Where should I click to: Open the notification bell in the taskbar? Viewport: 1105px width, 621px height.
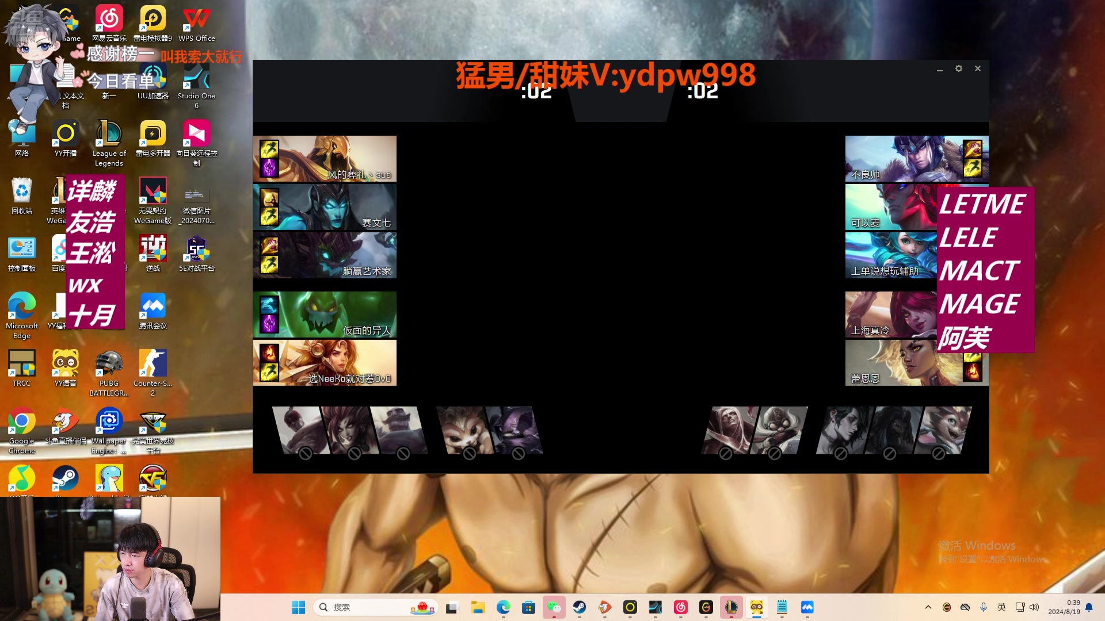pos(1089,607)
